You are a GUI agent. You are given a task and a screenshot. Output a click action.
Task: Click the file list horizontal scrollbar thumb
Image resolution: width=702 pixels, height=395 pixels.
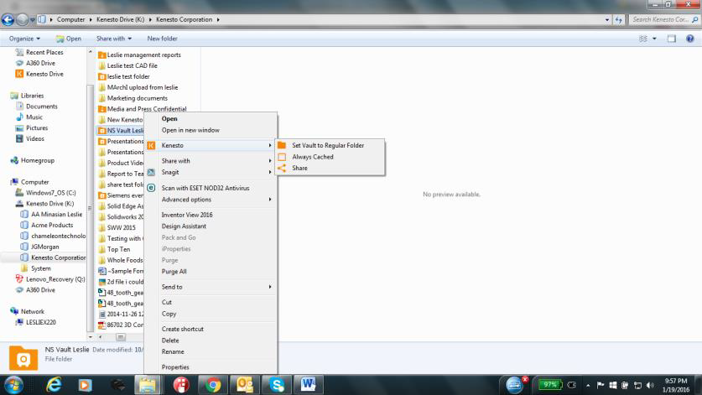coord(121,337)
